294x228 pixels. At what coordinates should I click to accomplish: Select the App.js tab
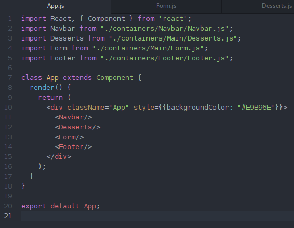coord(56,6)
